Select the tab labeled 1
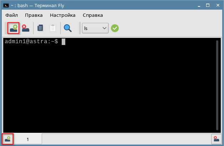 click(x=28, y=139)
